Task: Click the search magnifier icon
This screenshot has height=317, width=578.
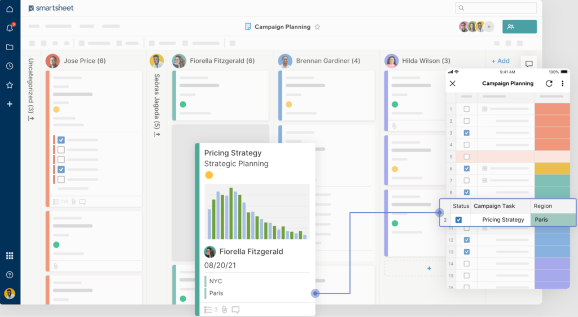Action: (x=462, y=8)
